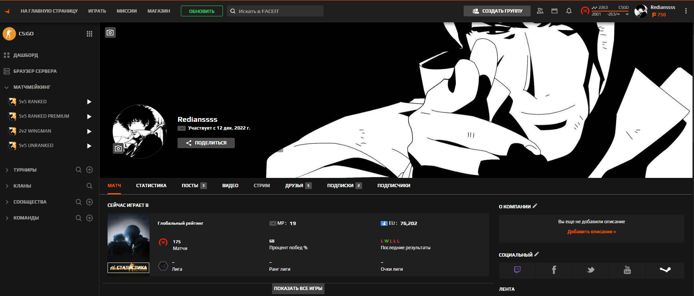694x296 pixels.
Task: Click the green ОБНОВИТЬ button
Action: pos(202,11)
